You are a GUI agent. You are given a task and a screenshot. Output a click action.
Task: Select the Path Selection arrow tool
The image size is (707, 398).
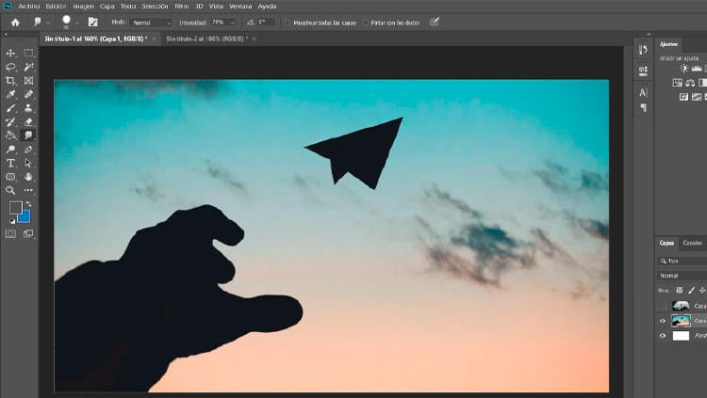(28, 163)
